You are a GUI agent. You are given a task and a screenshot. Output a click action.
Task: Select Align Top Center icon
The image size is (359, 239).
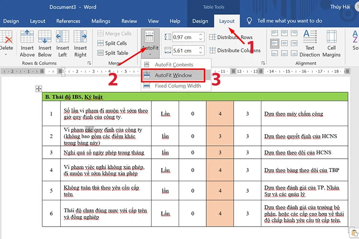[x=284, y=33]
